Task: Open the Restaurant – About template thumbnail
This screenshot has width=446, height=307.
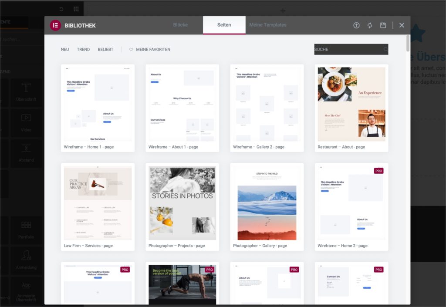Action: [351, 104]
